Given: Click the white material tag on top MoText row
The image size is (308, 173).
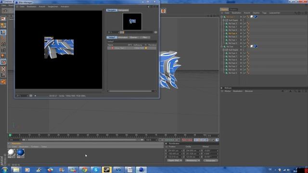Looking at the screenshot, I should (x=252, y=17).
